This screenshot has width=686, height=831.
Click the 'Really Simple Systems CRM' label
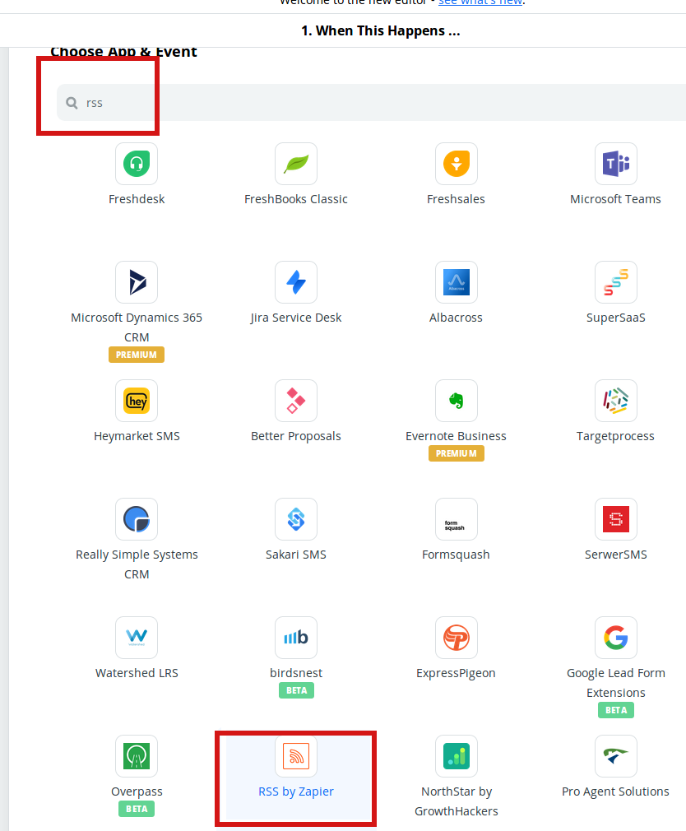pos(137,564)
